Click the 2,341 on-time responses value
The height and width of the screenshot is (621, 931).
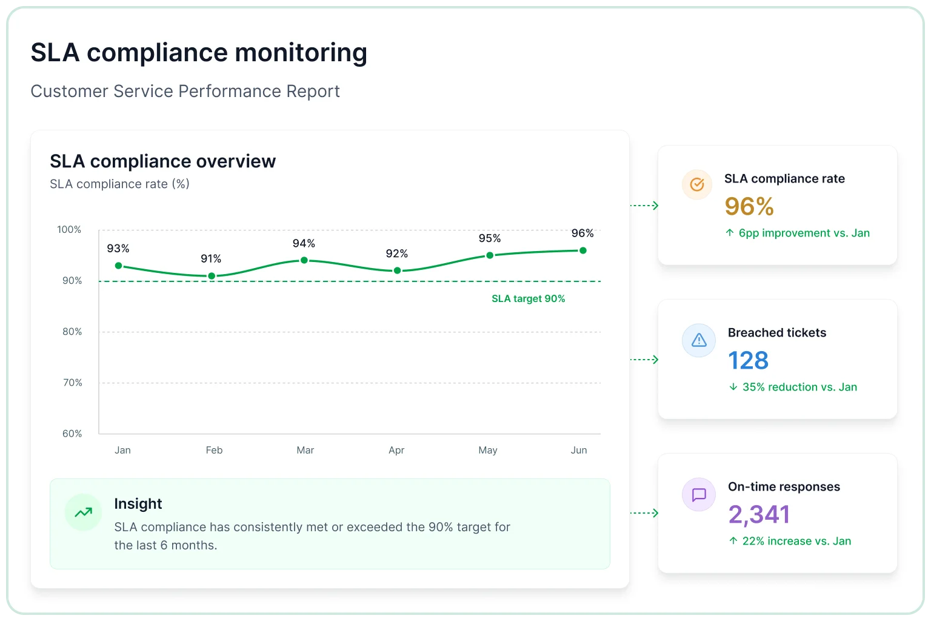coord(759,514)
